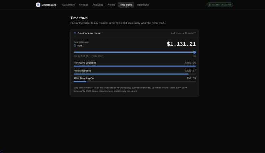Select the Time travel tab

(126, 5)
